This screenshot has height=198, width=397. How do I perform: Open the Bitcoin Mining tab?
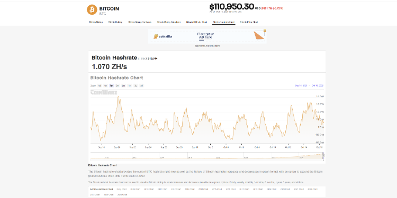[96, 22]
